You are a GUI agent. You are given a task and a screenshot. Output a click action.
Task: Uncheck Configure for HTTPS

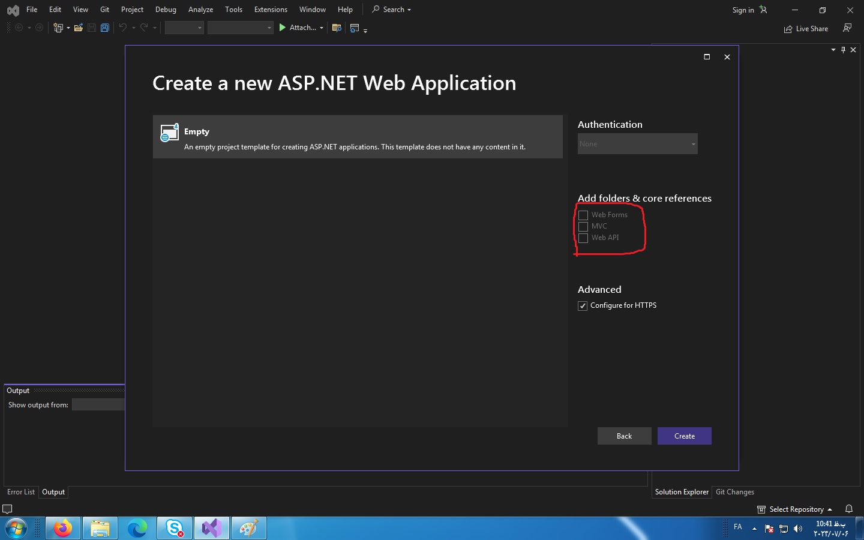pyautogui.click(x=583, y=306)
